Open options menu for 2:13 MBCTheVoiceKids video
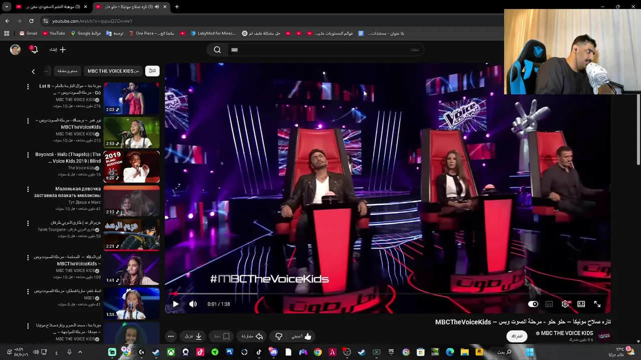This screenshot has width=641, height=360. [28, 121]
